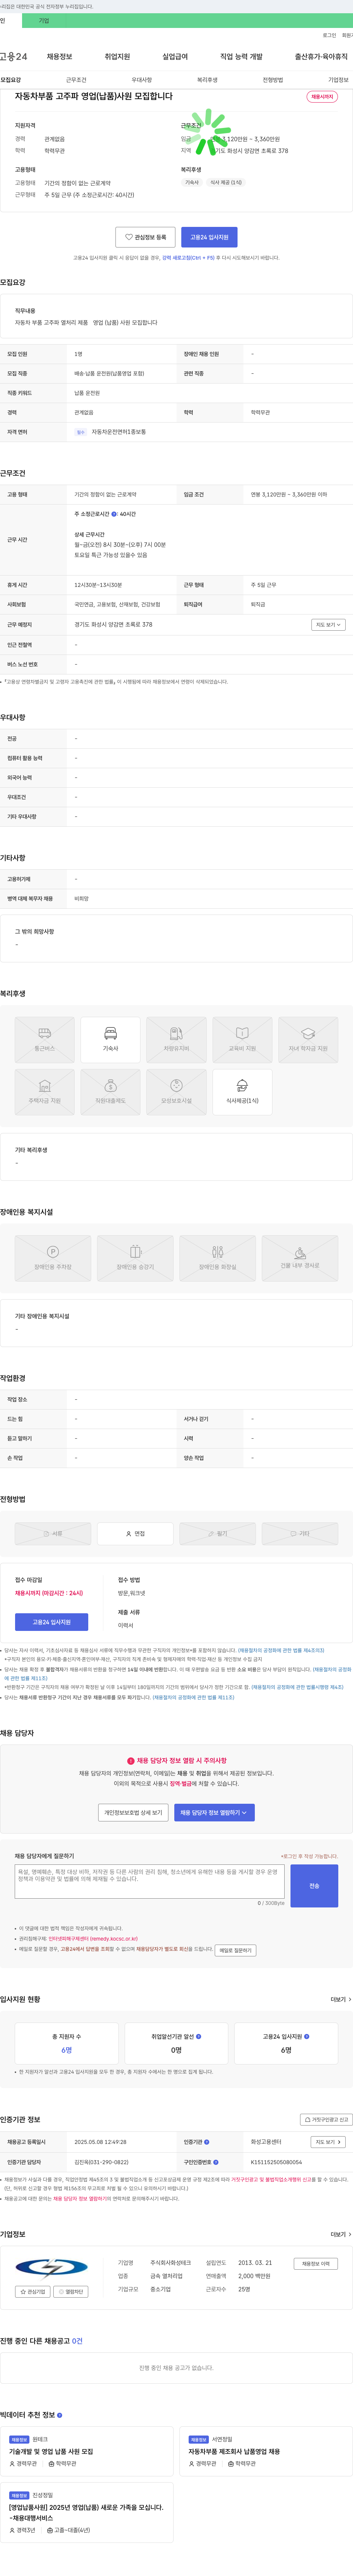Click top 고용24 입사지원 button

pos(209,237)
